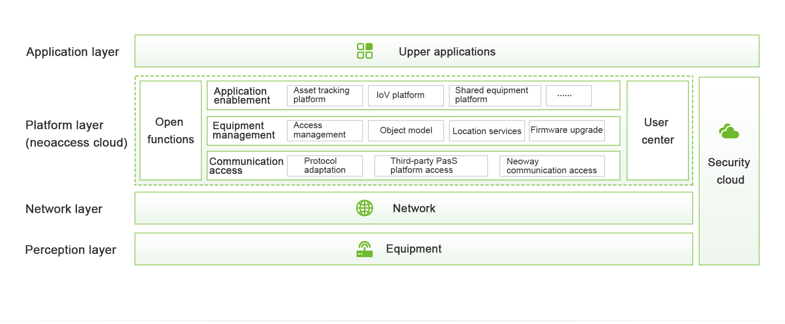
Task: Click the ellipsis more-platforms box
Action: (568, 95)
